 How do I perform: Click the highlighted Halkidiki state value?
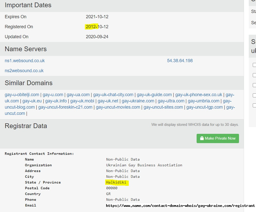coord(116,182)
